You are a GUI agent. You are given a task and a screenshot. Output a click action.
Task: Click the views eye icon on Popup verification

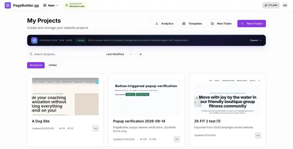[x=141, y=139]
